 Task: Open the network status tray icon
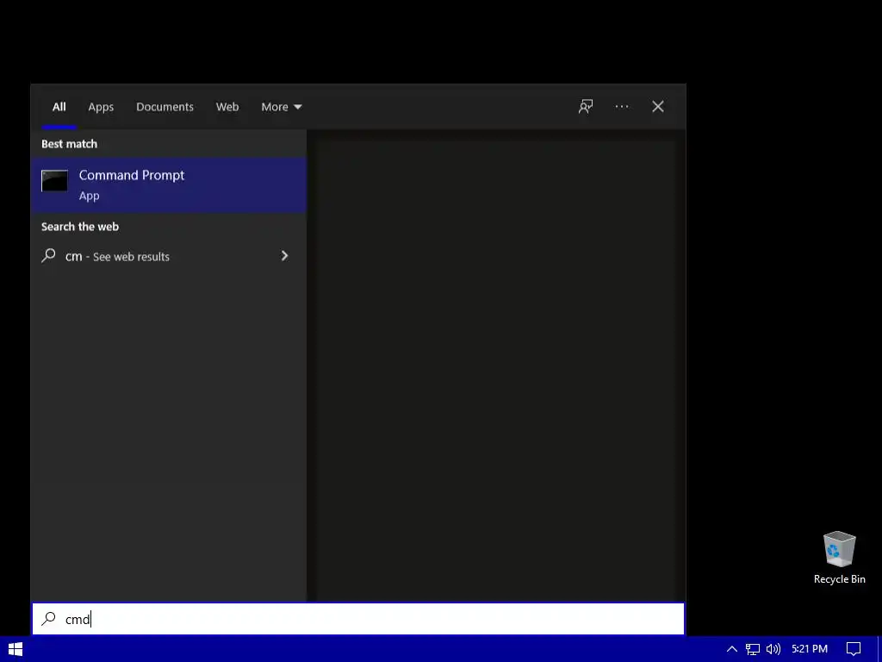coord(752,649)
